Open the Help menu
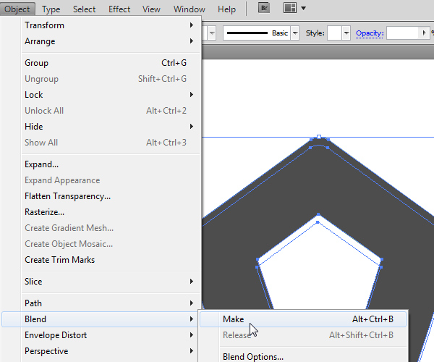 click(x=226, y=9)
